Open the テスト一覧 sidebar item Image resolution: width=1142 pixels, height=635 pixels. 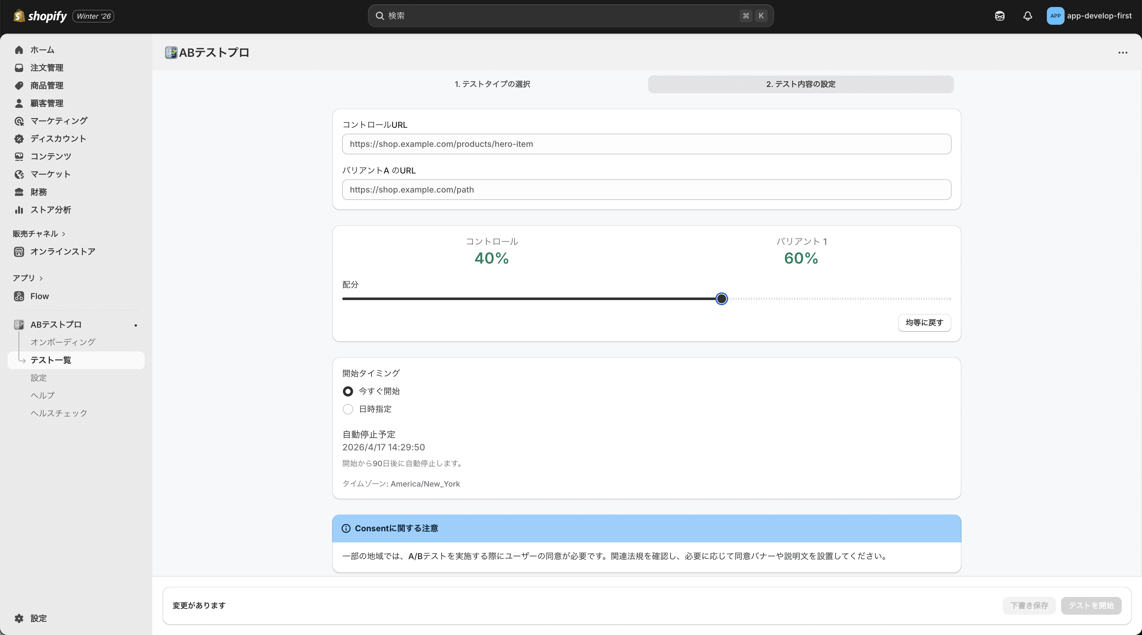pyautogui.click(x=51, y=360)
